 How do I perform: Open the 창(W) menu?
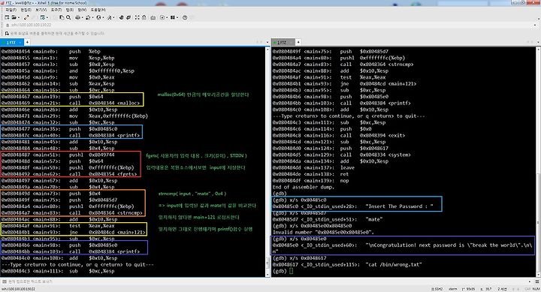coord(82,10)
